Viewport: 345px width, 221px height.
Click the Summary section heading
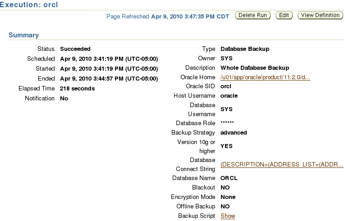[x=23, y=35]
